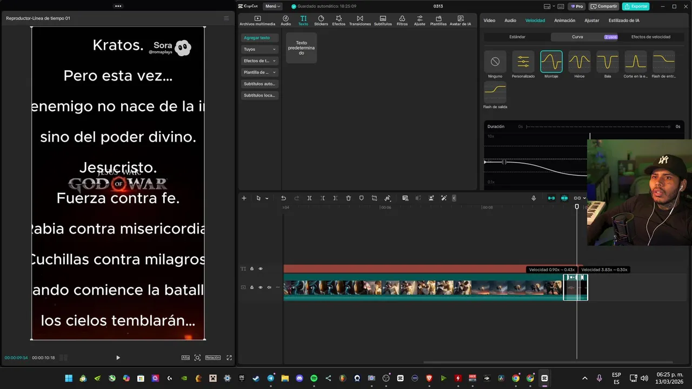Switch to the Estilizado de IA tab

624,21
